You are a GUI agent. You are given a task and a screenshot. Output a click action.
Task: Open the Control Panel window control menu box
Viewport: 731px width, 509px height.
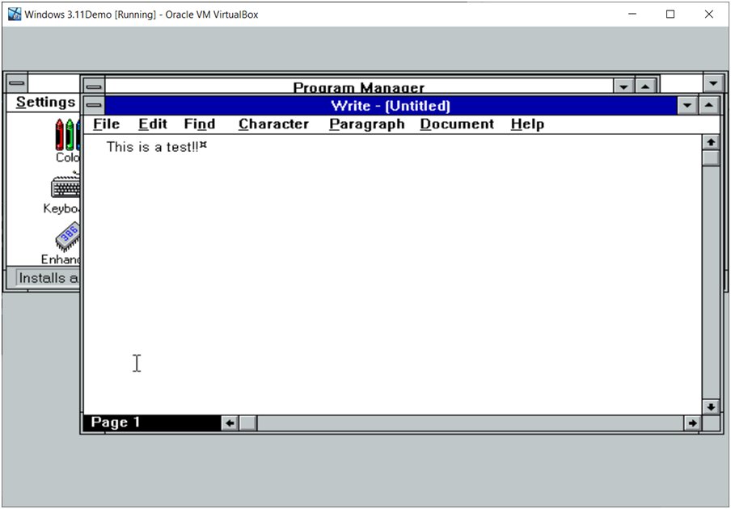tap(17, 83)
